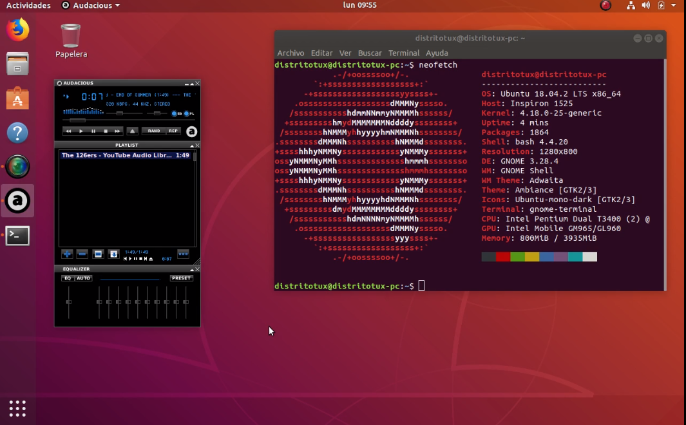Click the playlist scrollbar handle
The height and width of the screenshot is (425, 686).
point(195,156)
